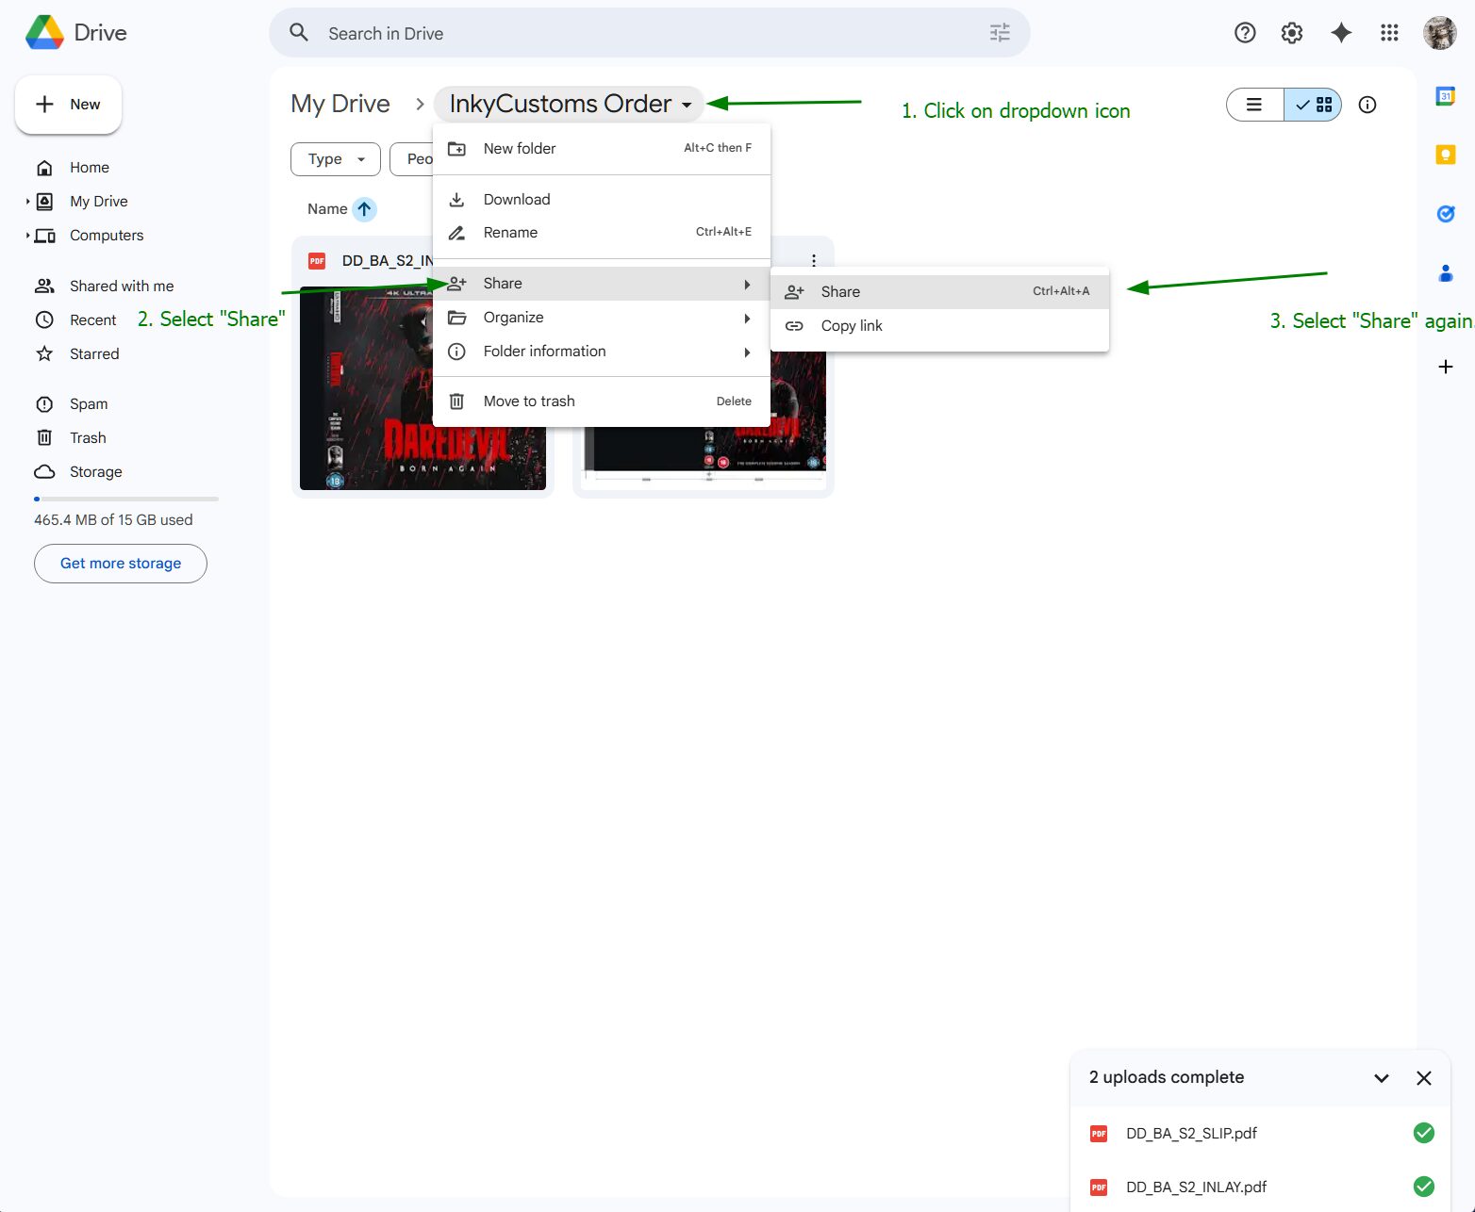Collapse the uploads complete panel chevron
The width and height of the screenshot is (1475, 1212).
coord(1382,1078)
